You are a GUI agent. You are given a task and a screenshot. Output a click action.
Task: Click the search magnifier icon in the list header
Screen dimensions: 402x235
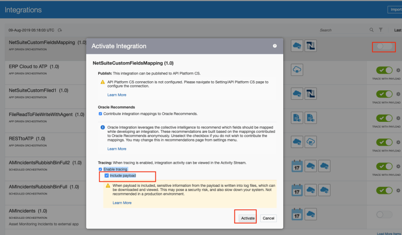pos(371,30)
